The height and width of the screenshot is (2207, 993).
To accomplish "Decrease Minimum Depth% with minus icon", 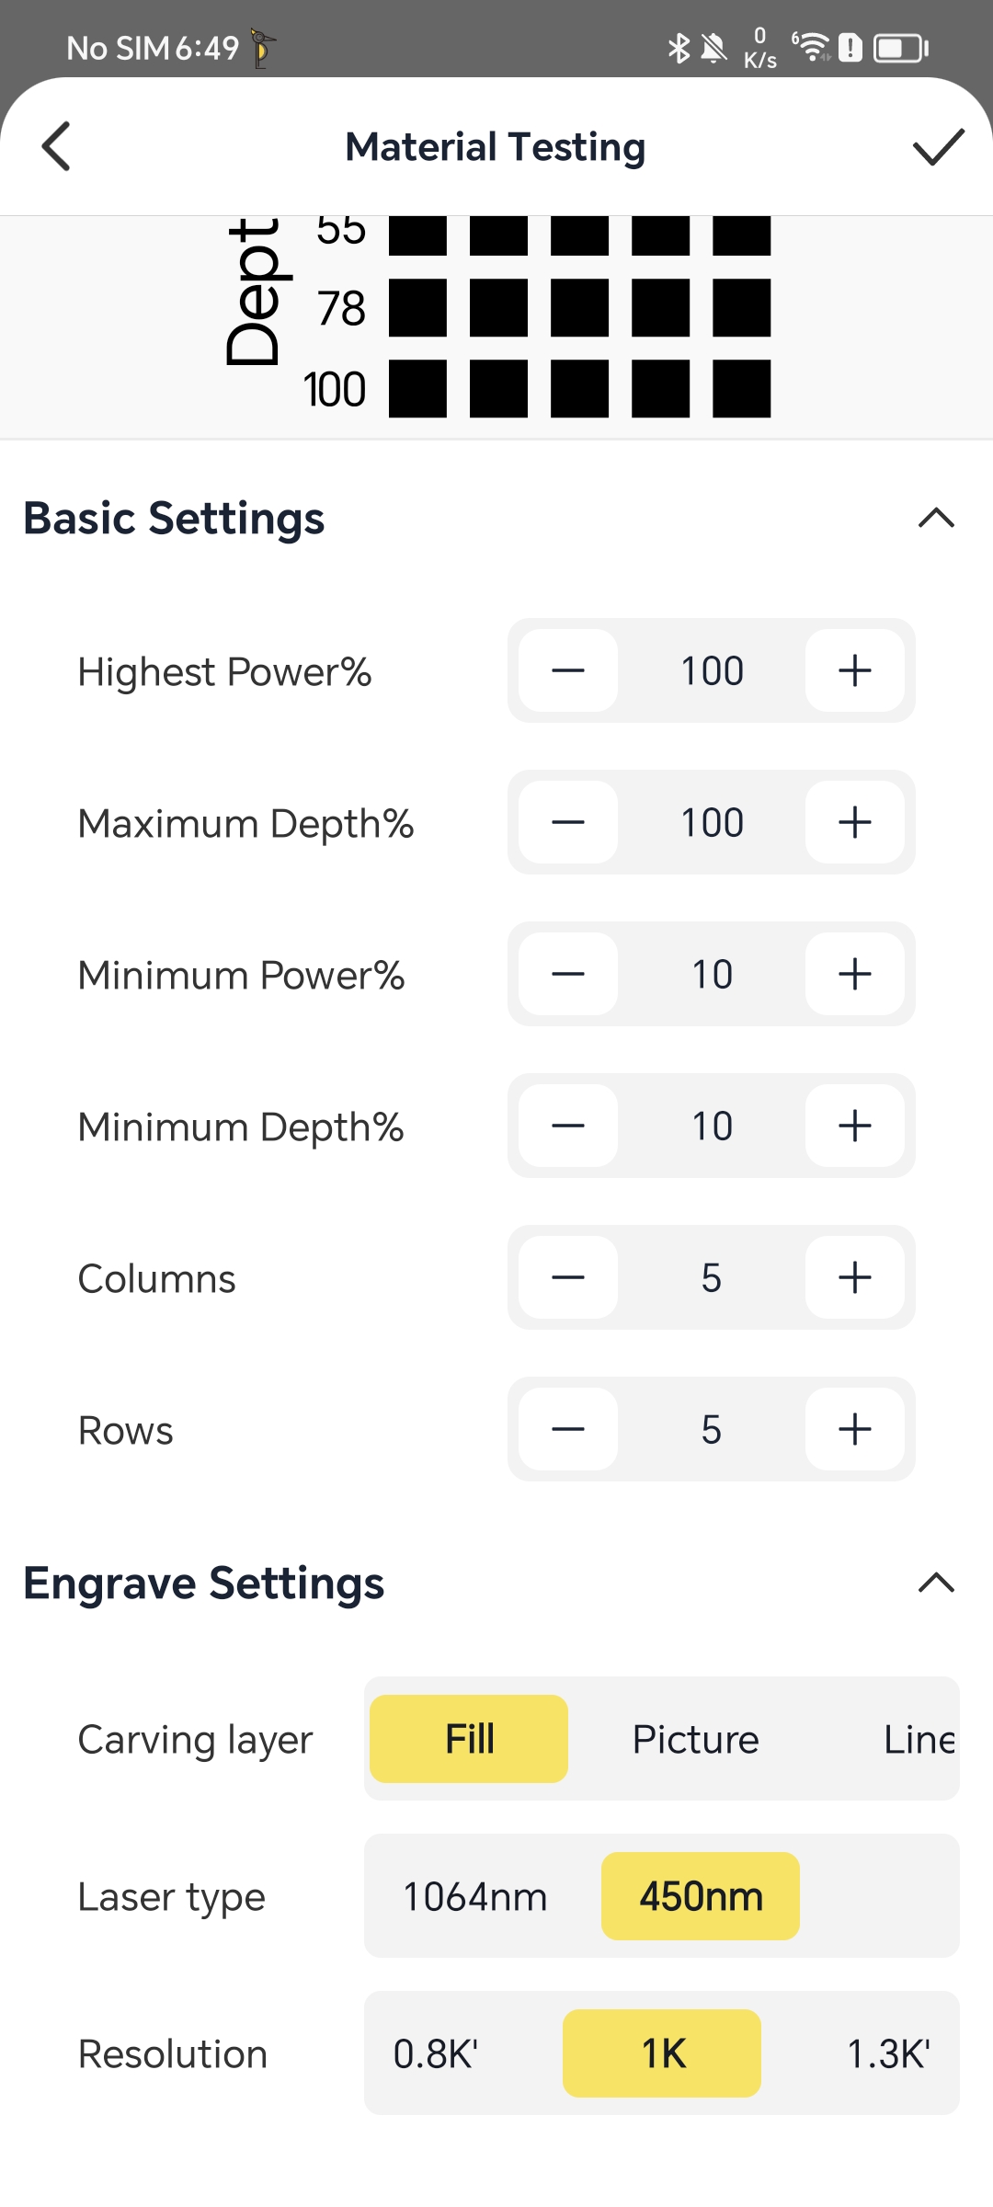I will 568,1126.
